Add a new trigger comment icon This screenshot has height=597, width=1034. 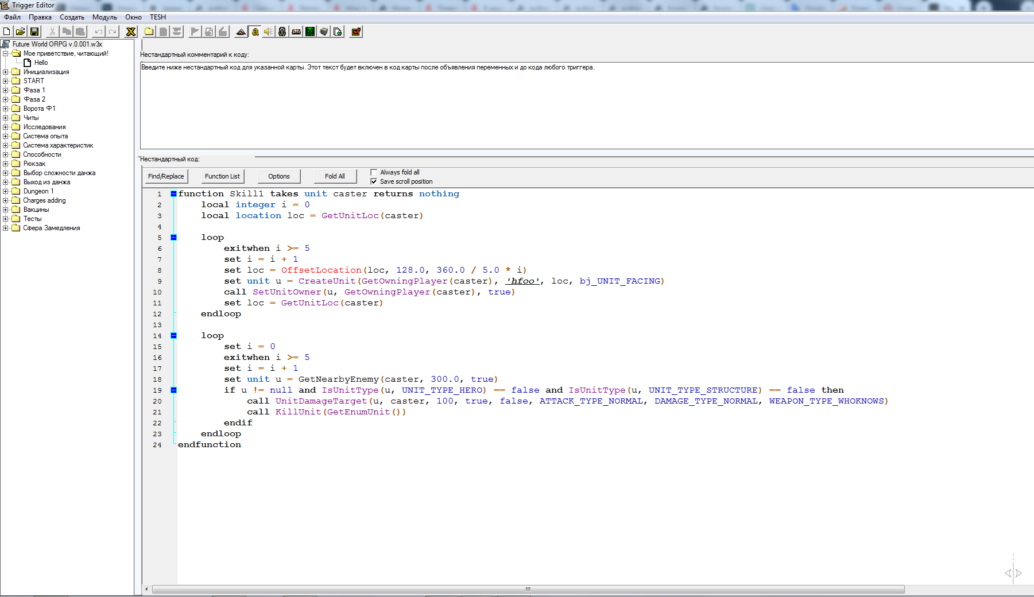pyautogui.click(x=177, y=32)
